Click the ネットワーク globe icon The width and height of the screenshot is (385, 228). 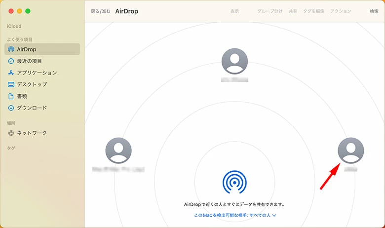(11, 133)
